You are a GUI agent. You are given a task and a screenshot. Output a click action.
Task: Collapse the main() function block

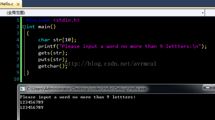coord(24,27)
